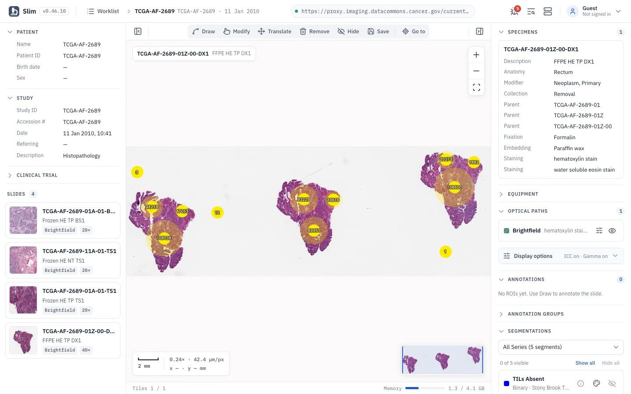
Task: Click the Save button
Action: point(378,32)
